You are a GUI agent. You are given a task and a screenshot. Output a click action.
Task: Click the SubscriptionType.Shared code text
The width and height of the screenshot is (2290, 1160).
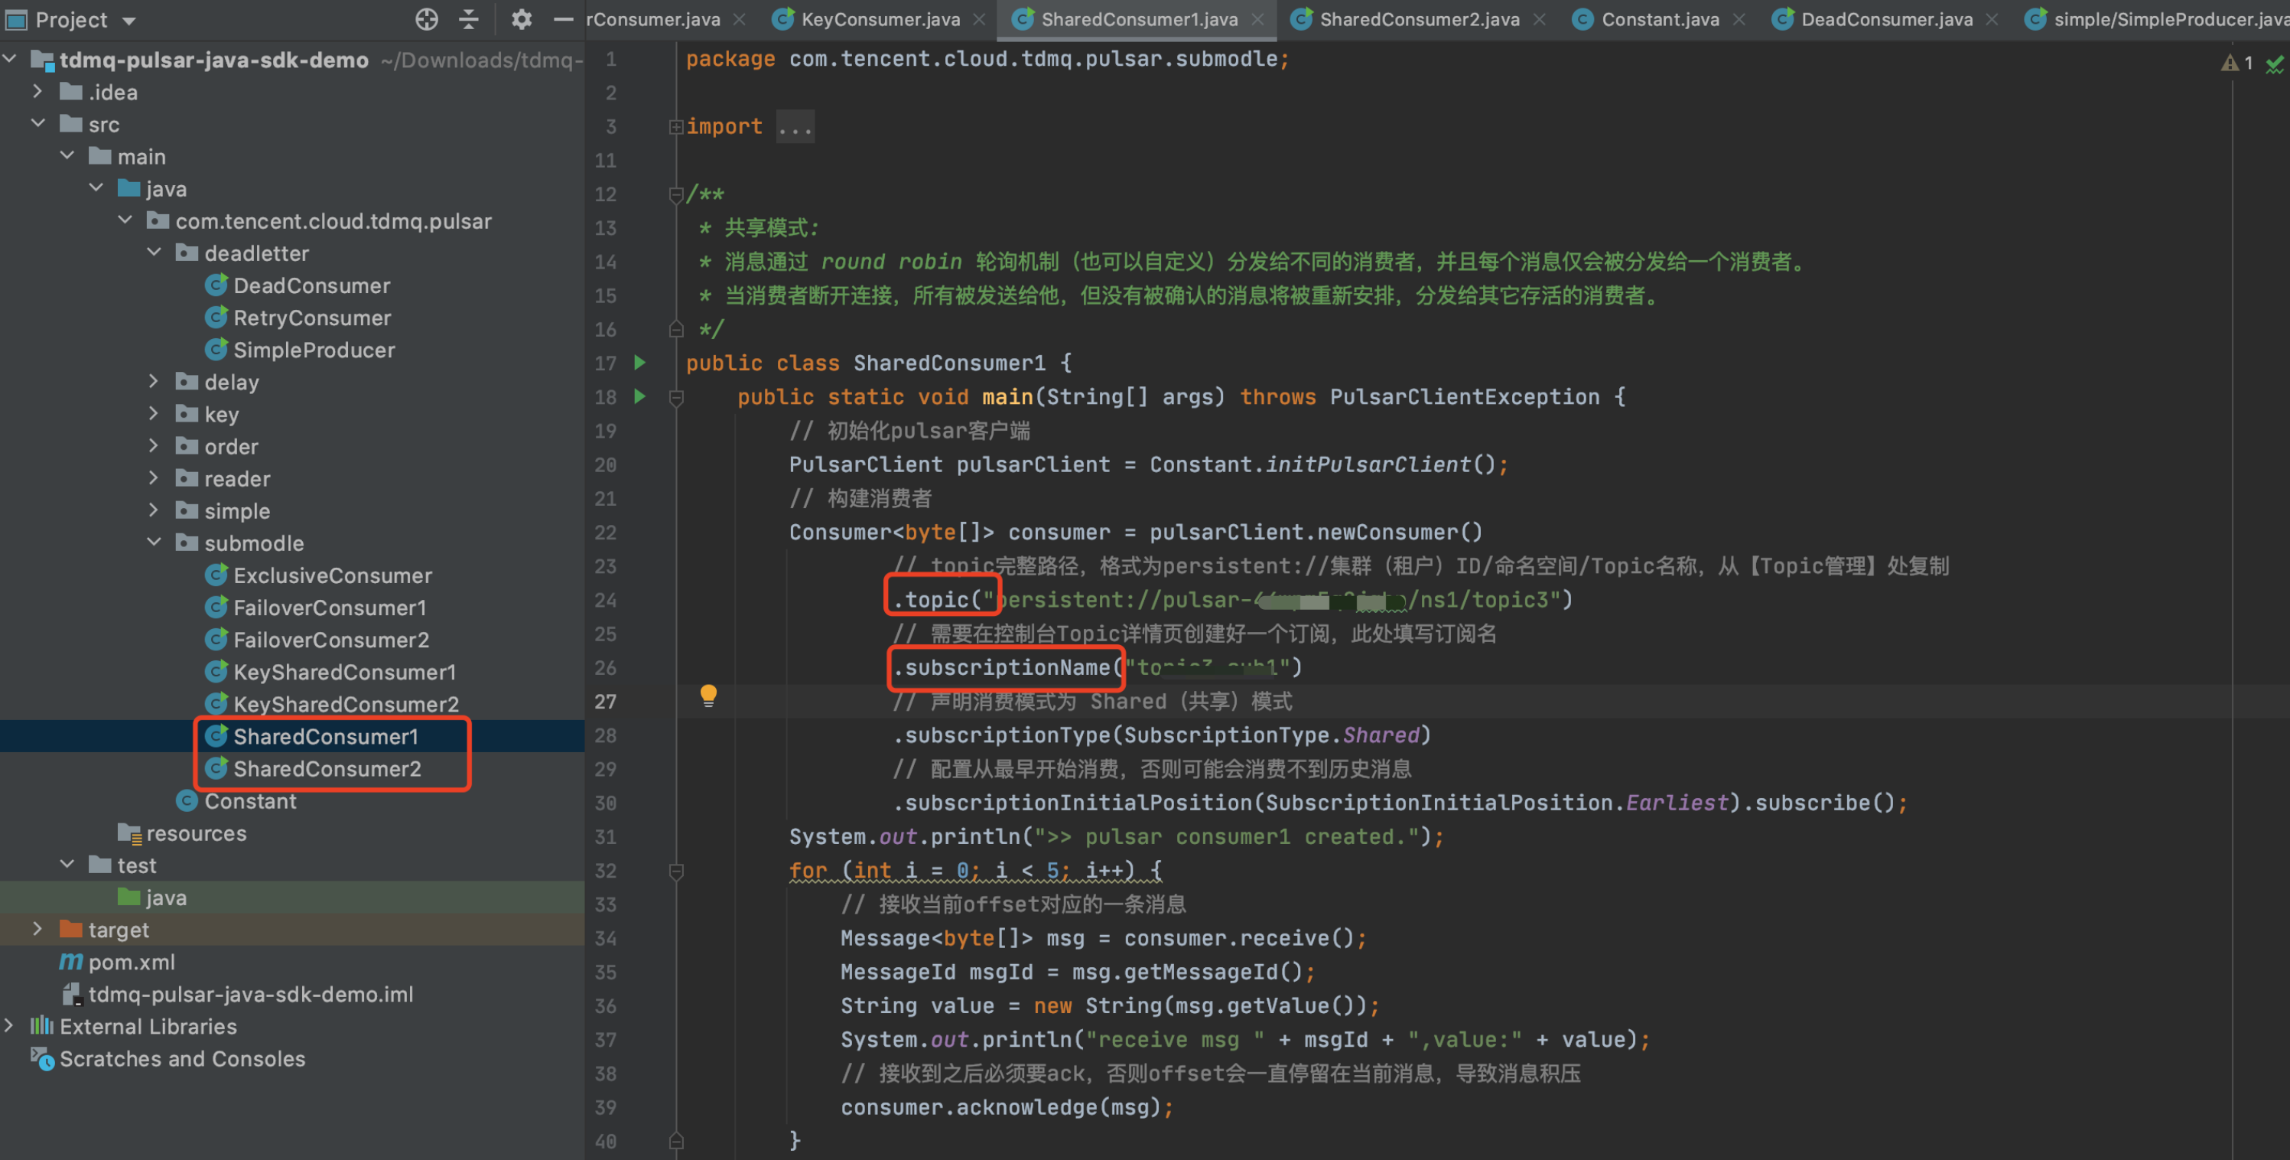[1272, 735]
